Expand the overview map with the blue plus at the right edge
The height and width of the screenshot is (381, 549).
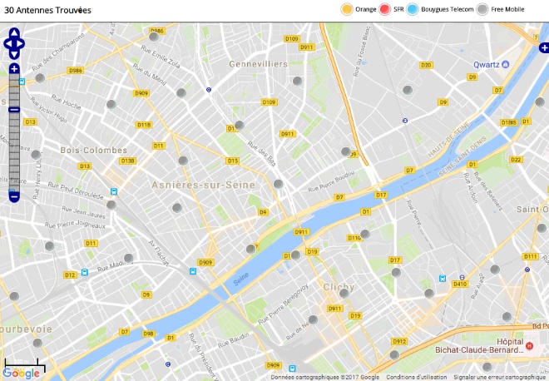[544, 47]
